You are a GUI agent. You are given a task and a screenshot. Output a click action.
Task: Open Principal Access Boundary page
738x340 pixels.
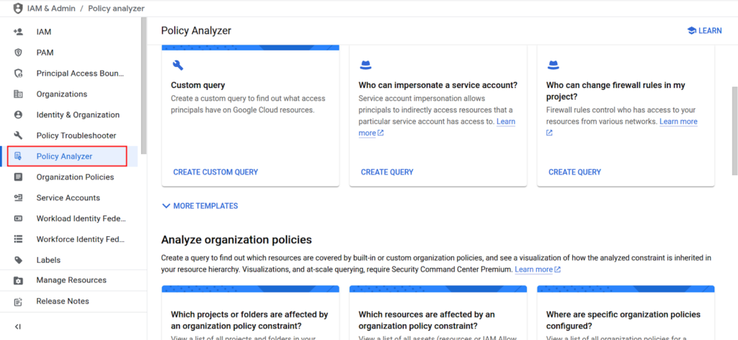tap(81, 73)
